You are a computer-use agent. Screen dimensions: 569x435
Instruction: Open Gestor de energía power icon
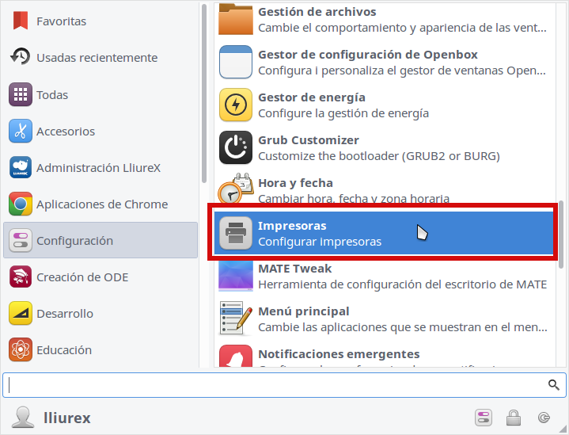pos(236,105)
